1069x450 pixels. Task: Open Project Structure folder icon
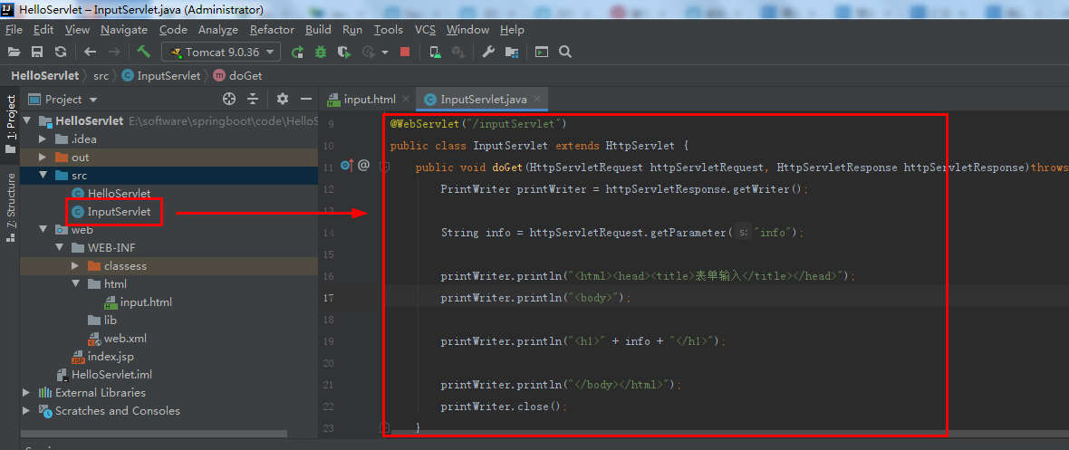[x=511, y=52]
